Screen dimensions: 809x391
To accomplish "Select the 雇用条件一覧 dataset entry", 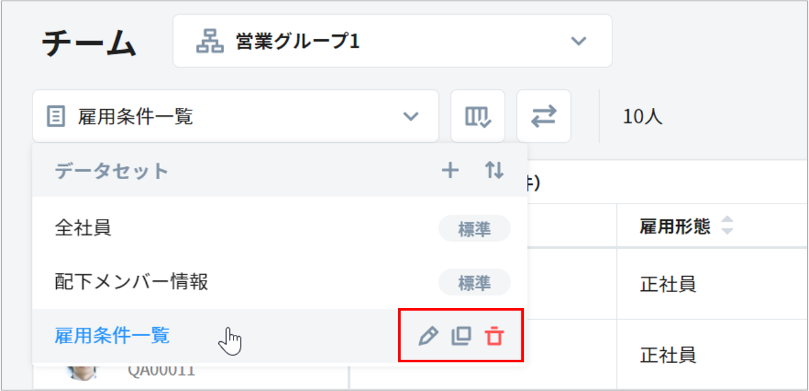I will click(x=112, y=336).
